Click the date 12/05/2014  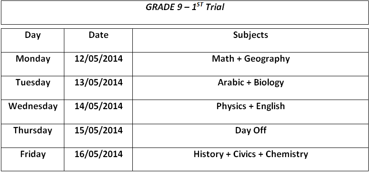(x=99, y=59)
